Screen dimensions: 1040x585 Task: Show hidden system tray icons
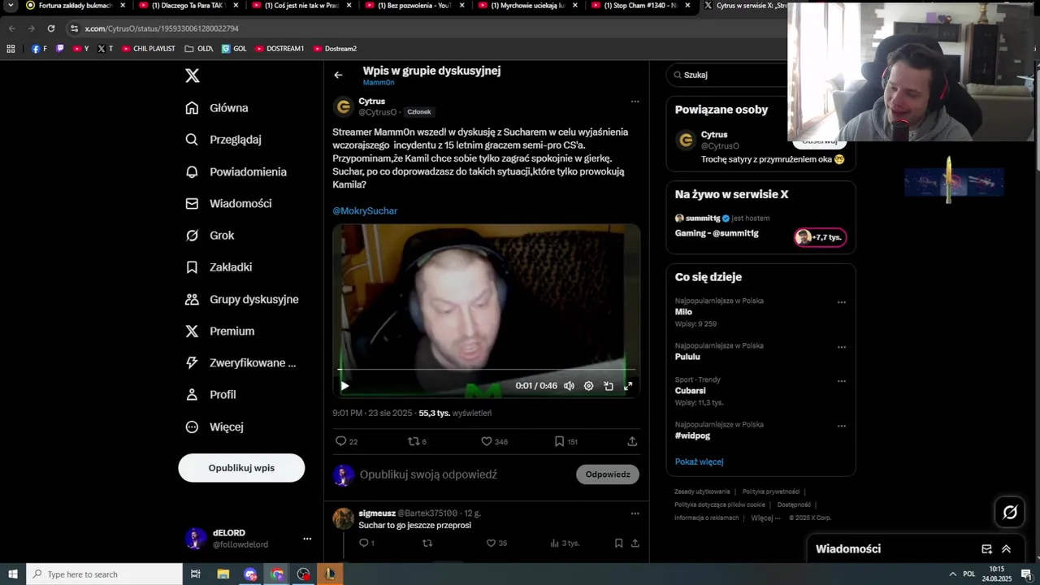pos(952,574)
